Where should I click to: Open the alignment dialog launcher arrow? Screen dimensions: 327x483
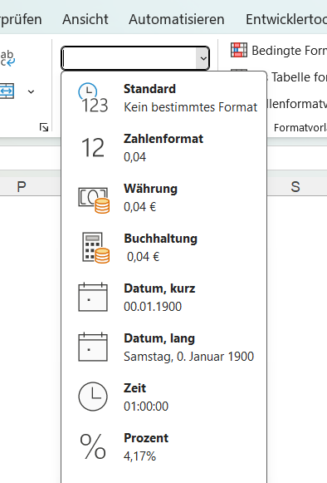tap(44, 127)
